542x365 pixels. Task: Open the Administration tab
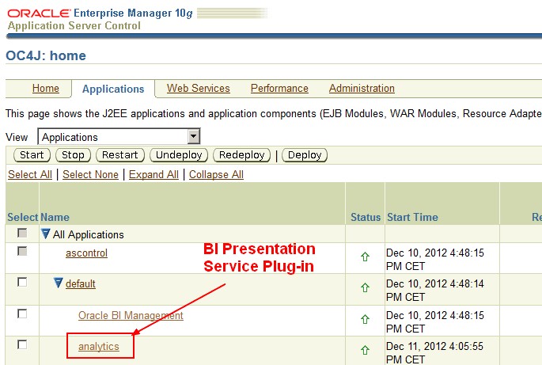362,88
